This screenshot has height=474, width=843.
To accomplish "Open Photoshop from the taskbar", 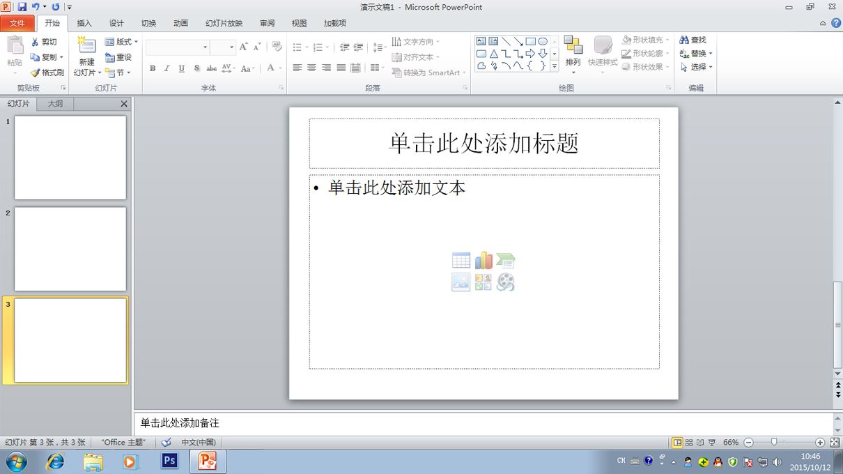I will [170, 461].
